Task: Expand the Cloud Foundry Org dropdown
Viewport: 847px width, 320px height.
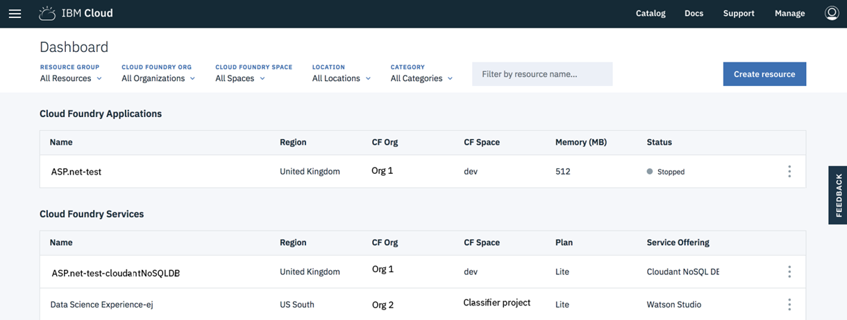Action: [x=158, y=78]
